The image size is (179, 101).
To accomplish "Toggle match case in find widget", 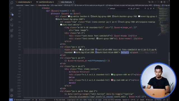I will point(129,9).
